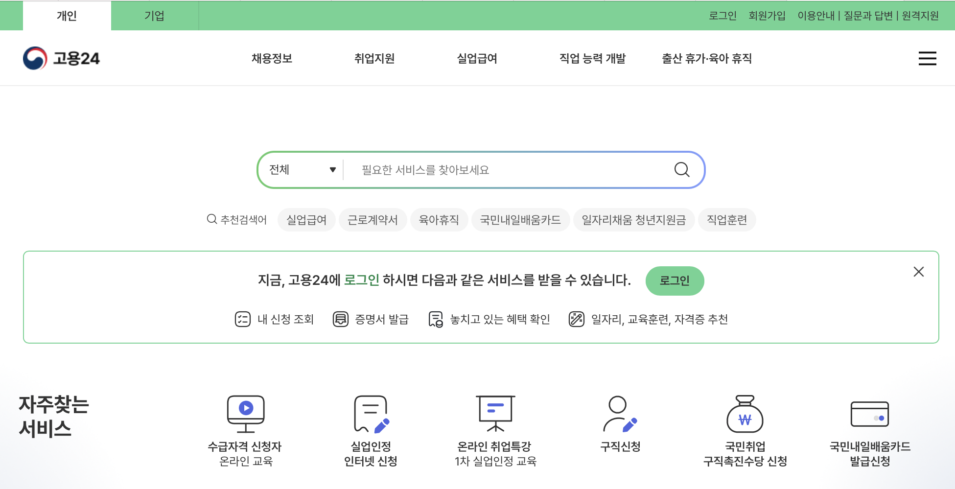Viewport: 955px width, 489px height.
Task: Click the search magnifier icon
Action: [x=681, y=170]
